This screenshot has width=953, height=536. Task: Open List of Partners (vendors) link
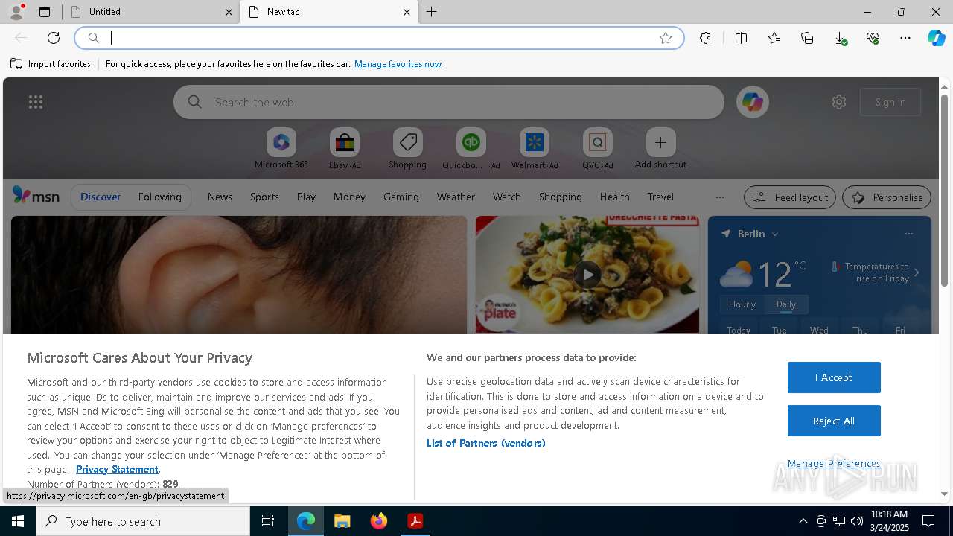[x=486, y=443]
